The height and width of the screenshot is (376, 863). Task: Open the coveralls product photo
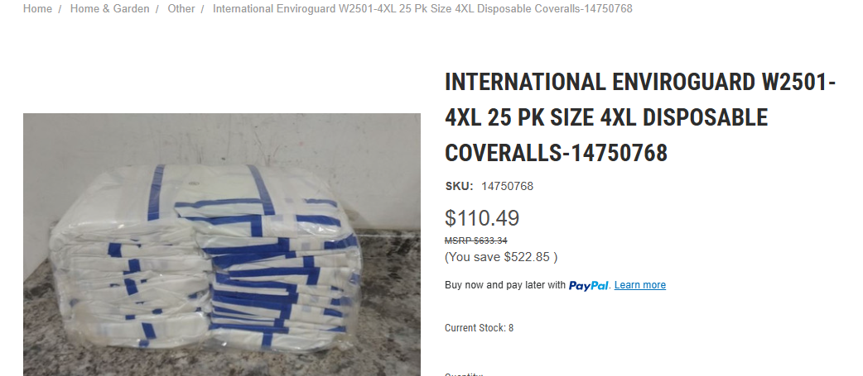coord(222,245)
